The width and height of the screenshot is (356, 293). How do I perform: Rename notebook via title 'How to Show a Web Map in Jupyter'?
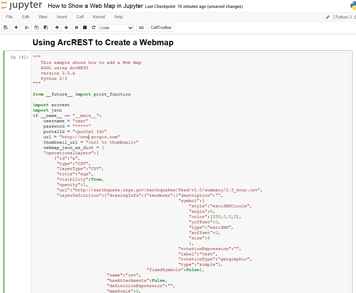pos(95,6)
